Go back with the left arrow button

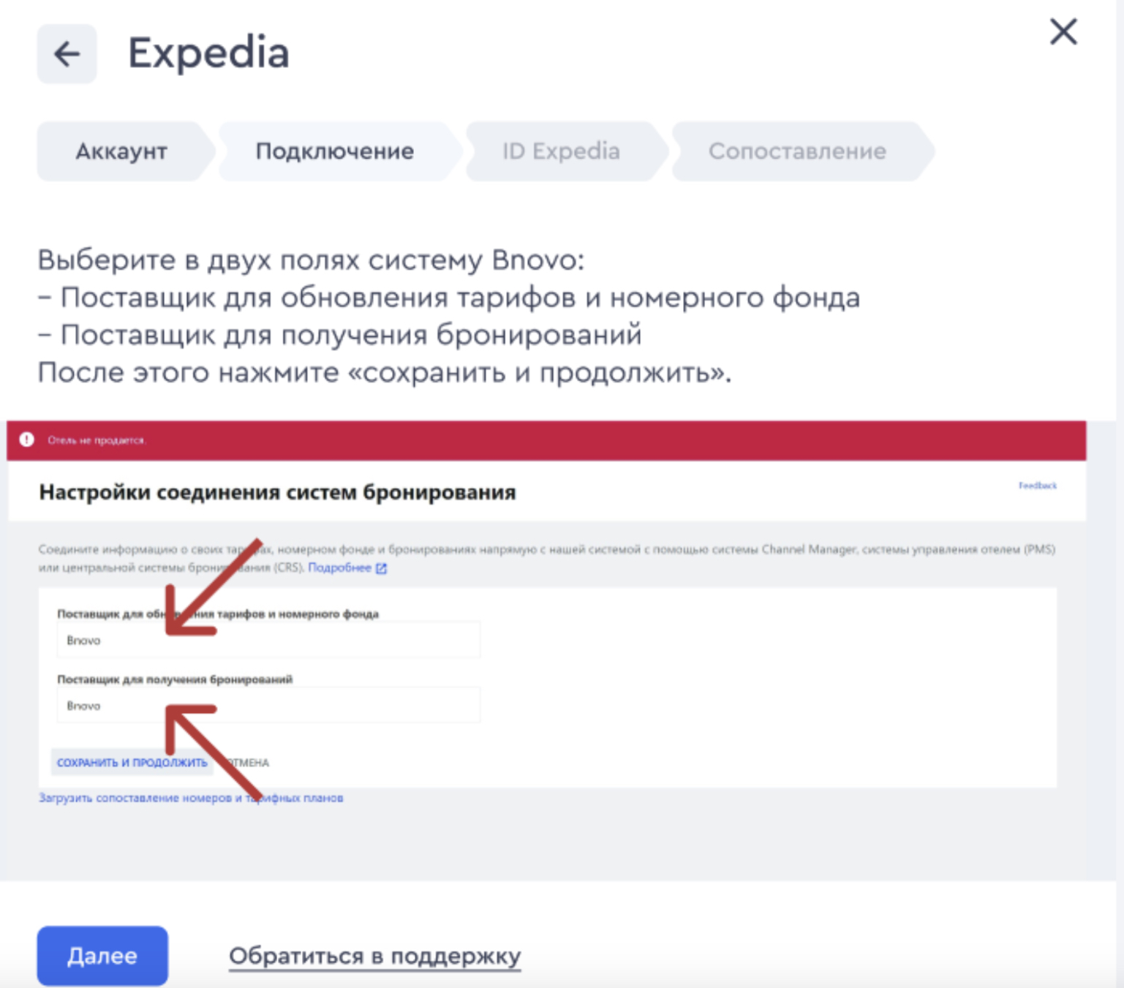coord(67,54)
